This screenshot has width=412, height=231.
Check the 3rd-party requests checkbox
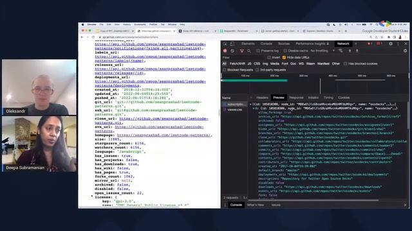257,70
